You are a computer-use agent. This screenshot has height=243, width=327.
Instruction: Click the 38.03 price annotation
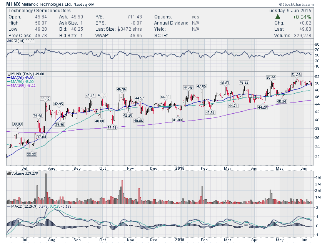tap(17, 124)
